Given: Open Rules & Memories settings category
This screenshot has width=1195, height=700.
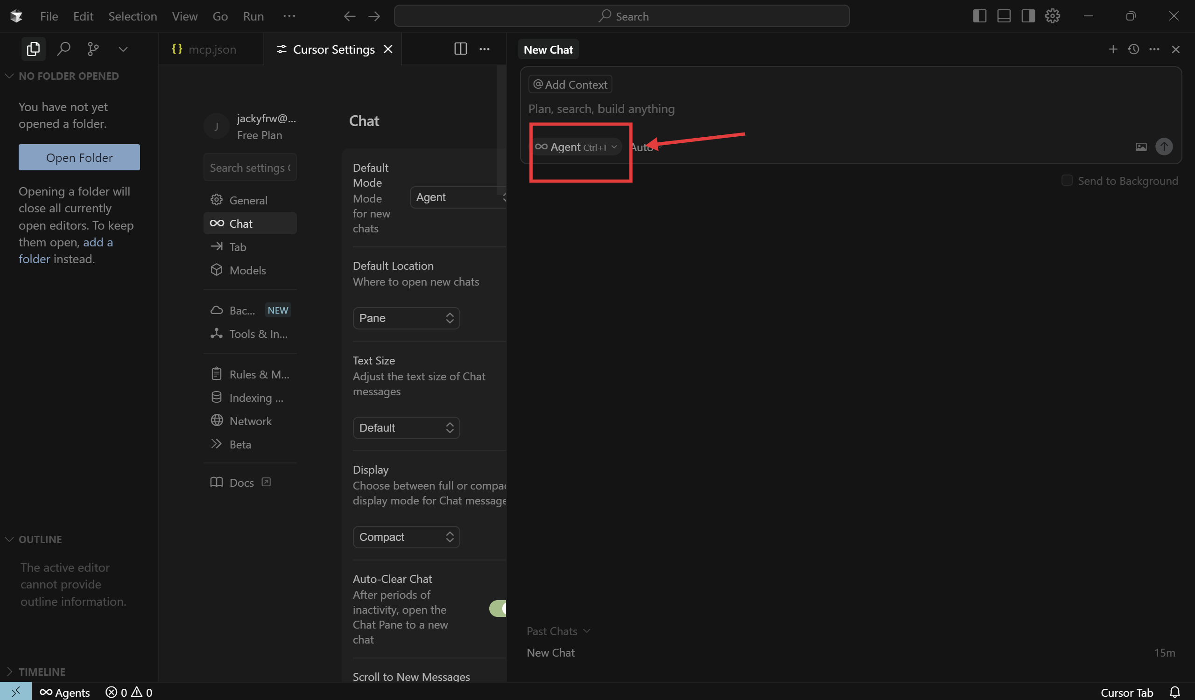Looking at the screenshot, I should (x=250, y=374).
